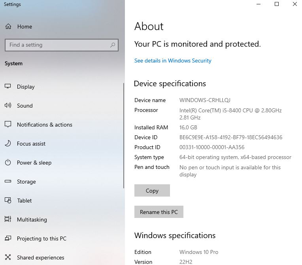This screenshot has height=265, width=302.
Task: Click the Device name label
Action: (x=150, y=100)
